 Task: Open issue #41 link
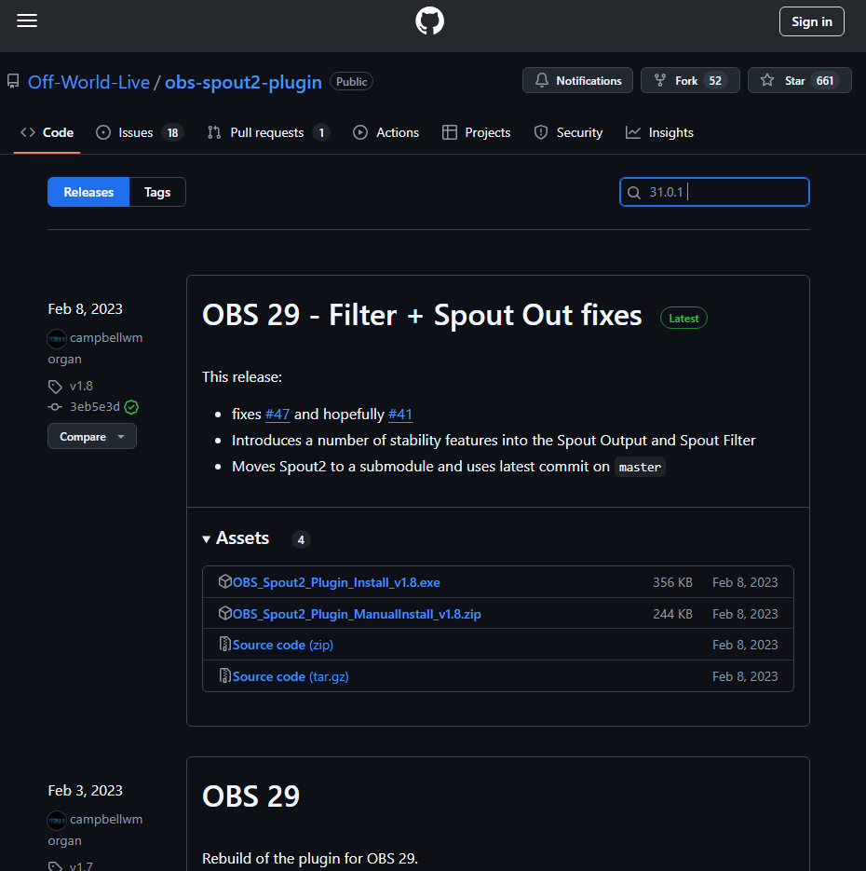pos(400,415)
